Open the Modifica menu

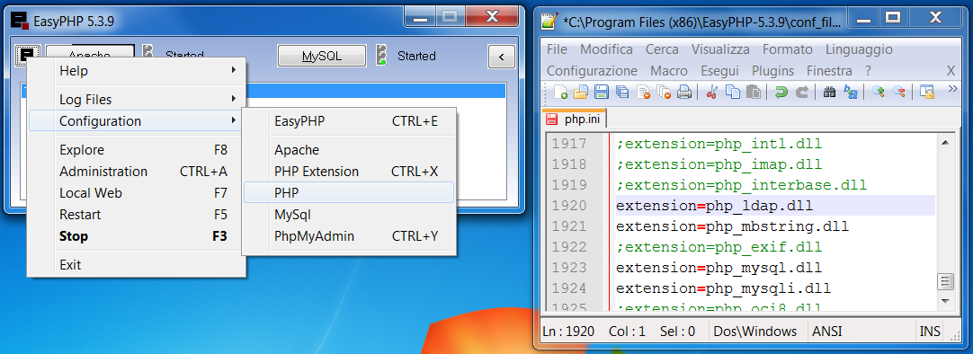click(606, 49)
